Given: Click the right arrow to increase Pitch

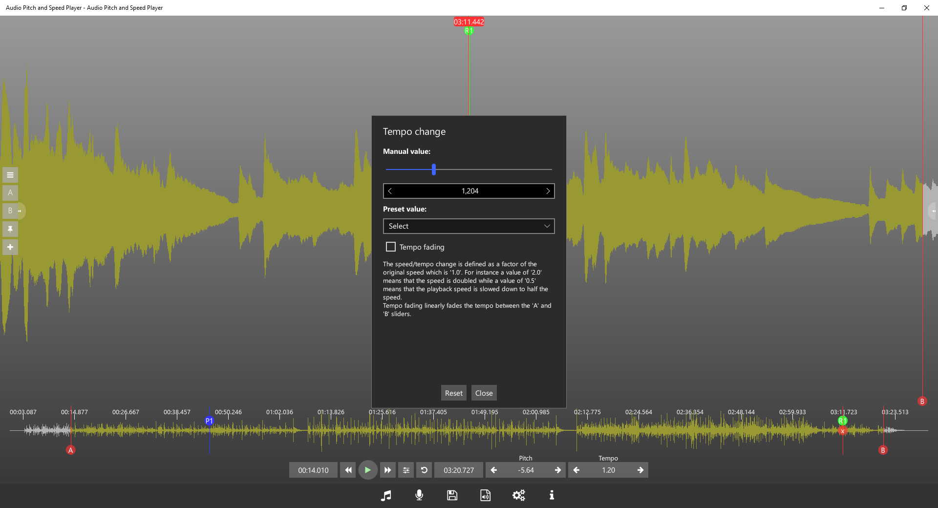Looking at the screenshot, I should click(x=557, y=470).
